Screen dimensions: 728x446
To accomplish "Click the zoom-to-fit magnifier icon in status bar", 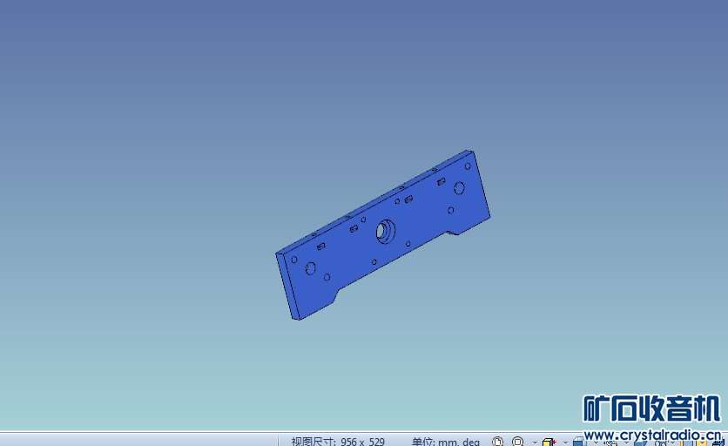I will pos(498,442).
